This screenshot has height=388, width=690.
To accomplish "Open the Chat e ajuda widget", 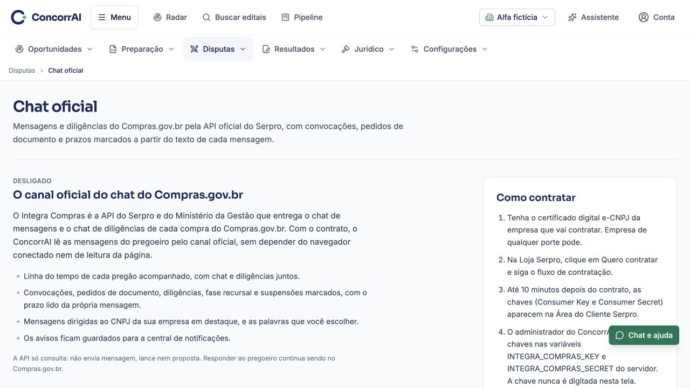I will 644,335.
